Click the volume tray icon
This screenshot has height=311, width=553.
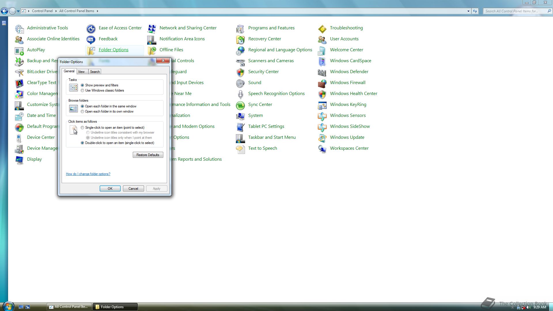click(529, 307)
